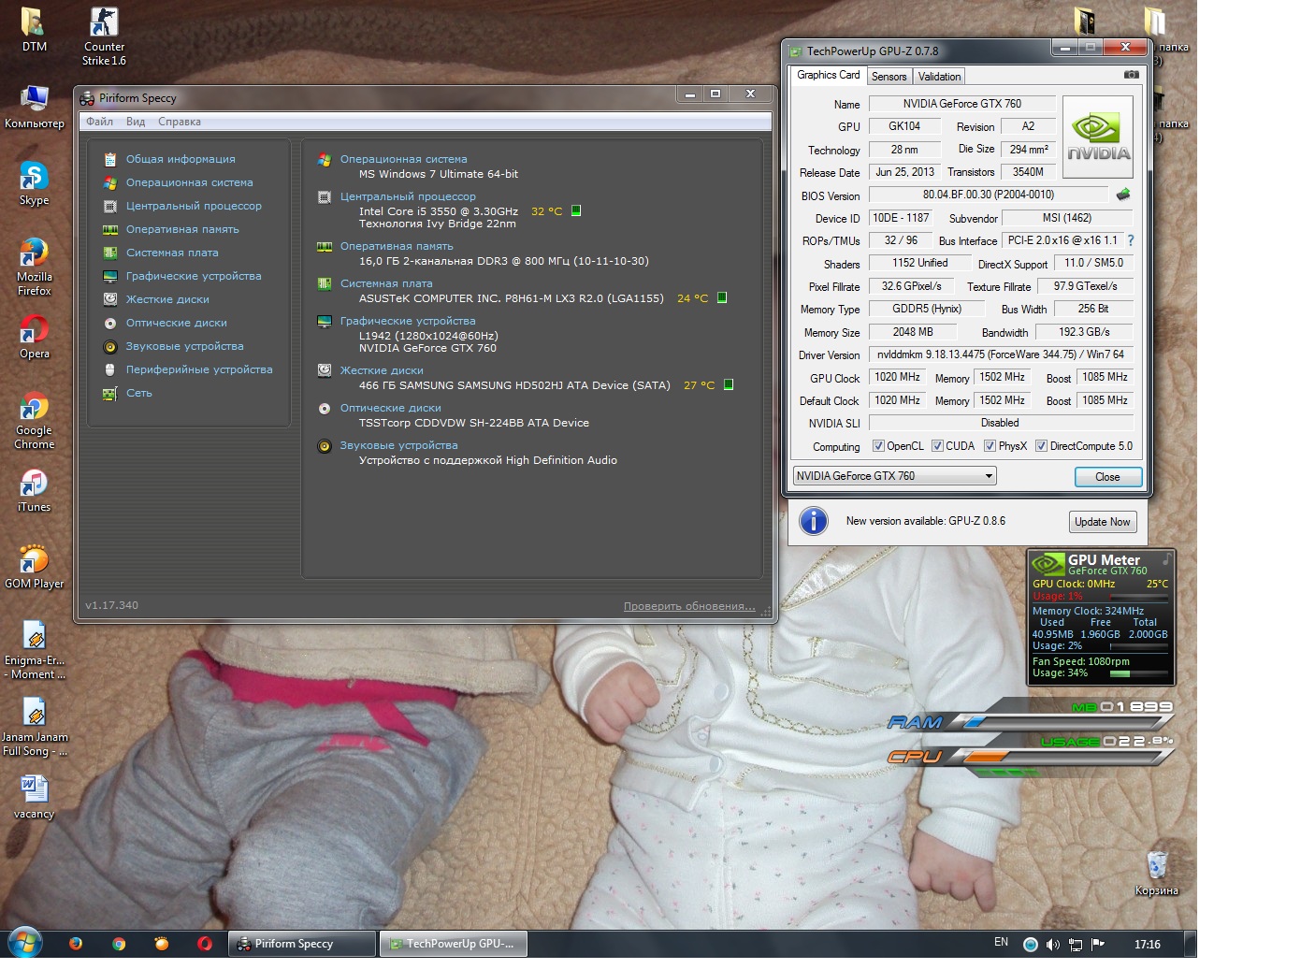Click the GPU Name field in GPU-Z
Viewport: 1315px width, 969px height.
961,104
